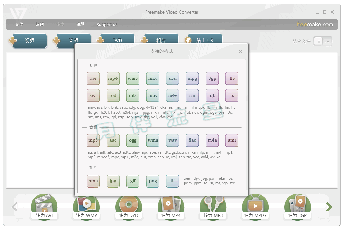
Task: Open the 说明 menu
Action: [x=81, y=24]
